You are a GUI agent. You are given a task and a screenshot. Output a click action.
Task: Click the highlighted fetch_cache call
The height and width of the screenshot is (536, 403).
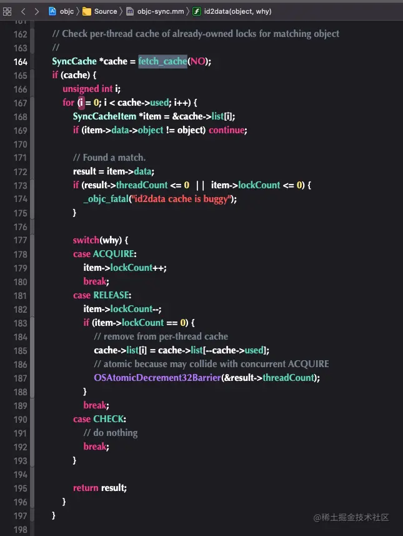point(162,61)
